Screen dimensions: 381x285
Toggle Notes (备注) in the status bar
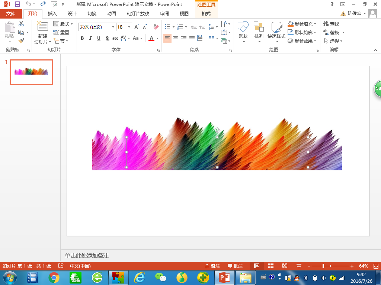point(212,266)
